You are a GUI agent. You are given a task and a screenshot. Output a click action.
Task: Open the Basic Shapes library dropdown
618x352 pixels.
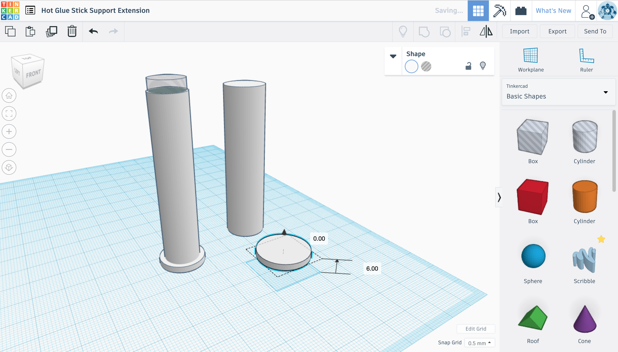click(558, 92)
